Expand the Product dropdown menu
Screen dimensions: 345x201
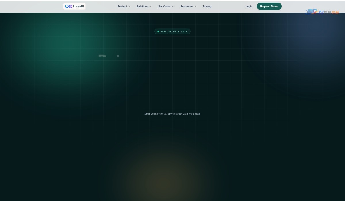click(x=124, y=6)
